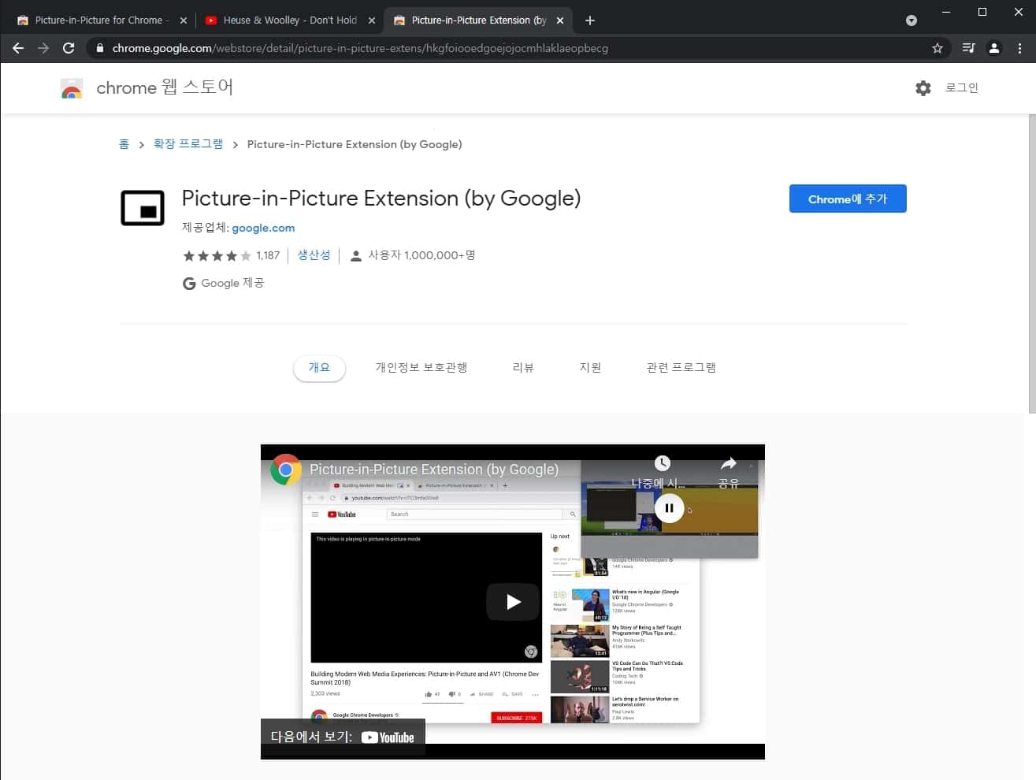The image size is (1036, 780).
Task: Open Chrome three-dot menu
Action: pos(1019,48)
